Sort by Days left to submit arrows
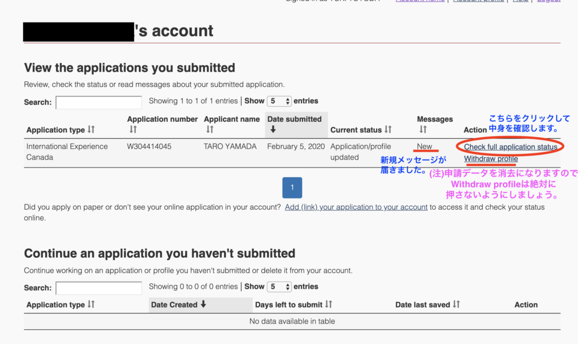 [x=329, y=304]
